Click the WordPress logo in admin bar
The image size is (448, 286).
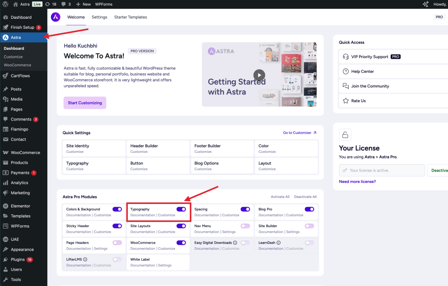5,4
